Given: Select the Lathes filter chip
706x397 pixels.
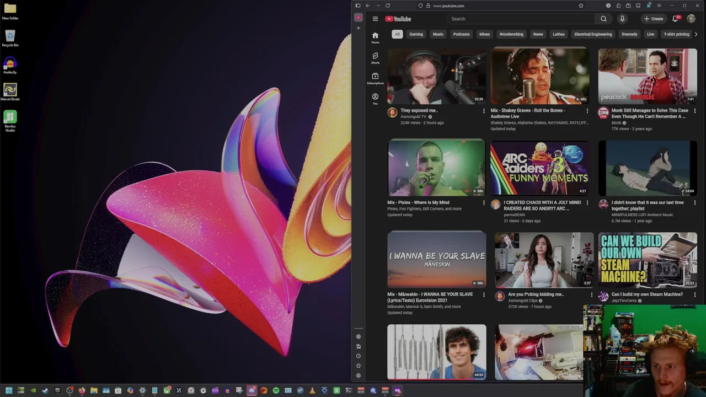Looking at the screenshot, I should pyautogui.click(x=559, y=34).
